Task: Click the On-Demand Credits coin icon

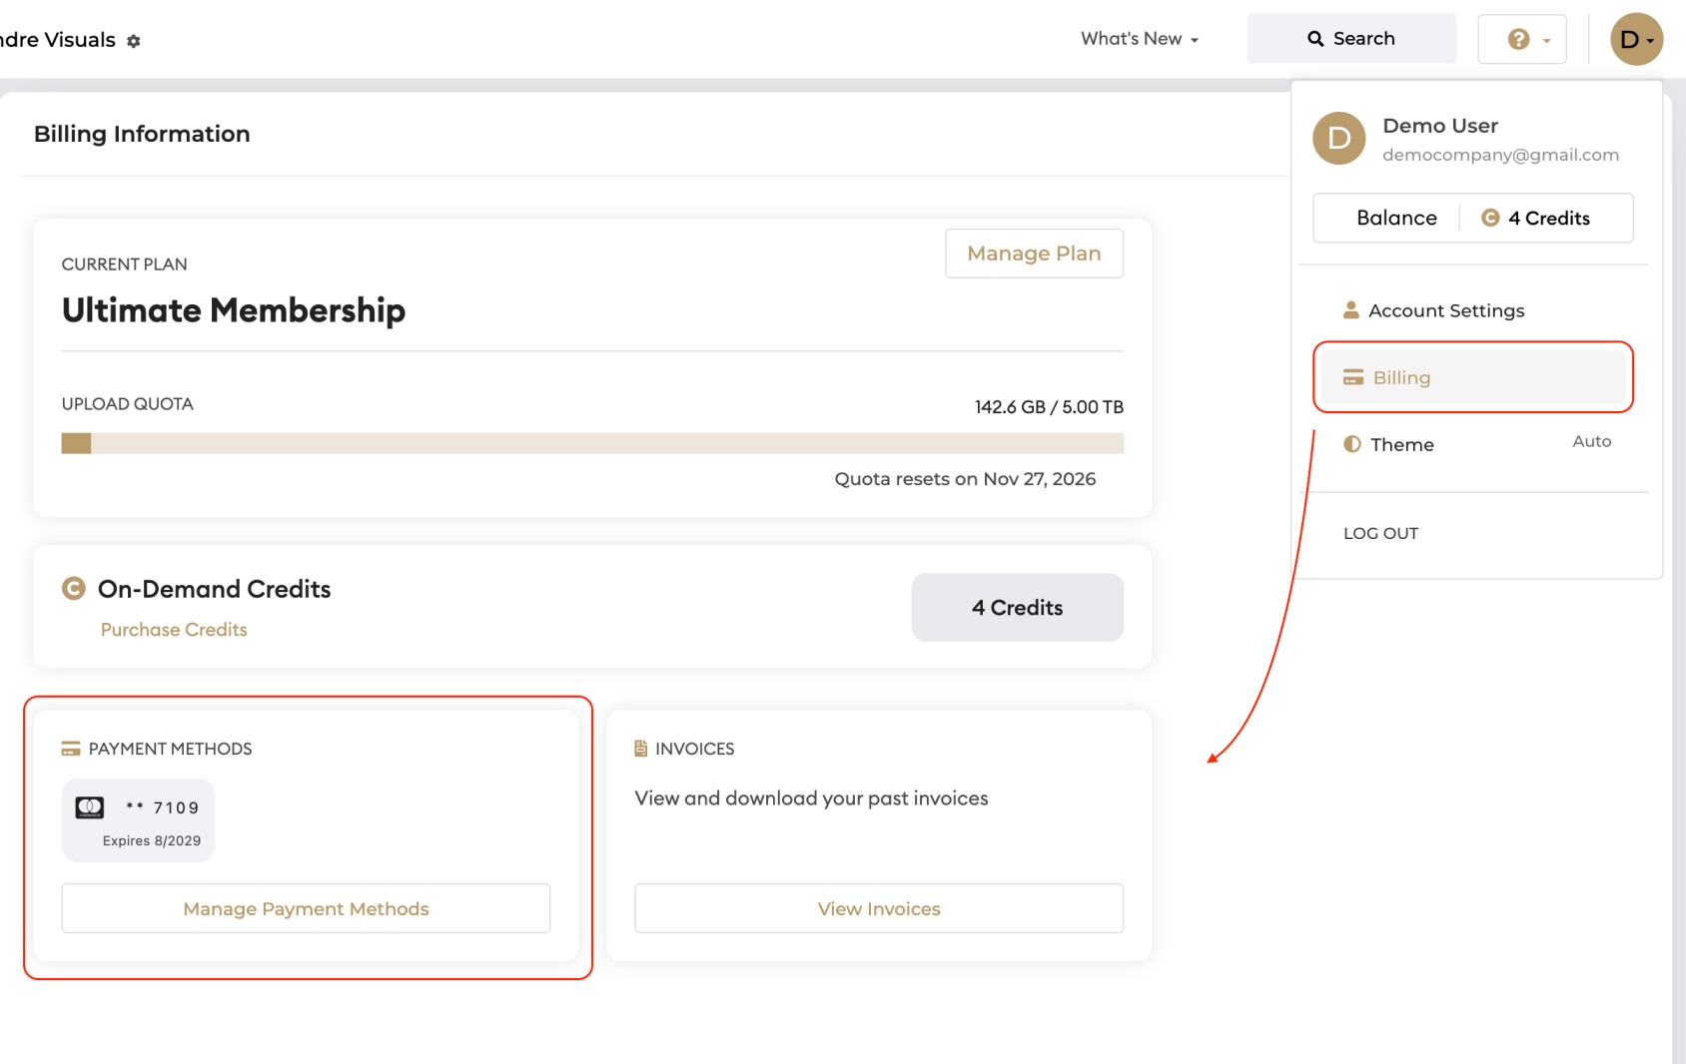Action: (74, 589)
